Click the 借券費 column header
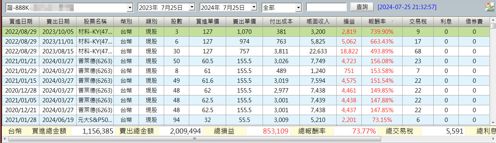This screenshot has width=496, height=143. [x=474, y=22]
